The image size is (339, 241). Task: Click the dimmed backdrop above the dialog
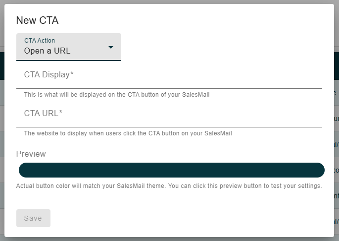[x=169, y=1]
